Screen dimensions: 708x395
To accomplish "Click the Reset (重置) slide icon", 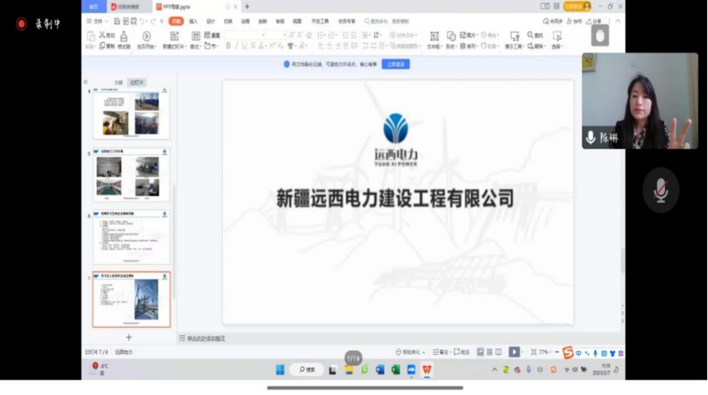I will click(207, 35).
